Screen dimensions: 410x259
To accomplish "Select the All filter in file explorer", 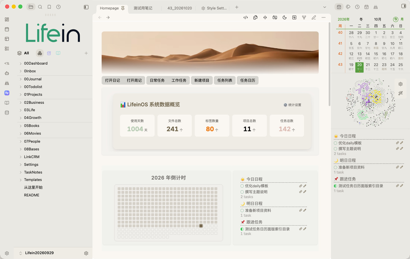I will tap(23, 53).
